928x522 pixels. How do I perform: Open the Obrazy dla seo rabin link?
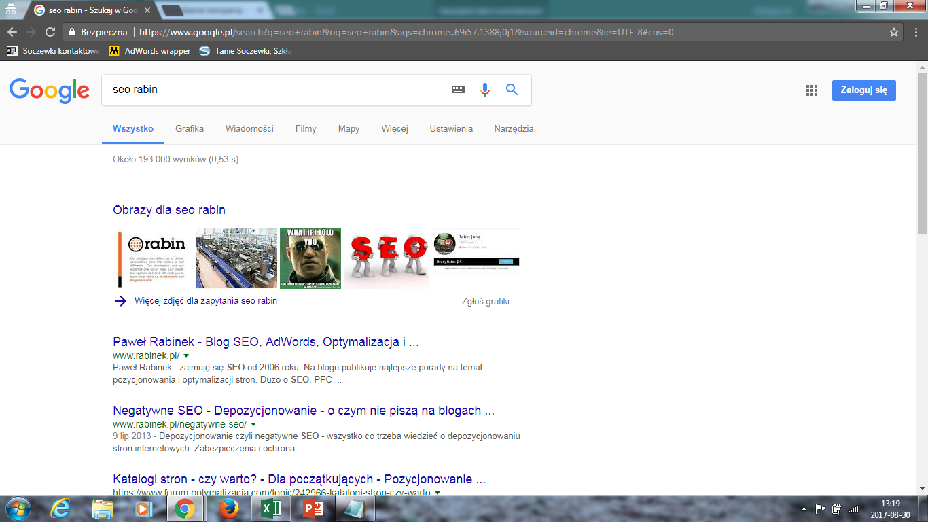click(169, 210)
